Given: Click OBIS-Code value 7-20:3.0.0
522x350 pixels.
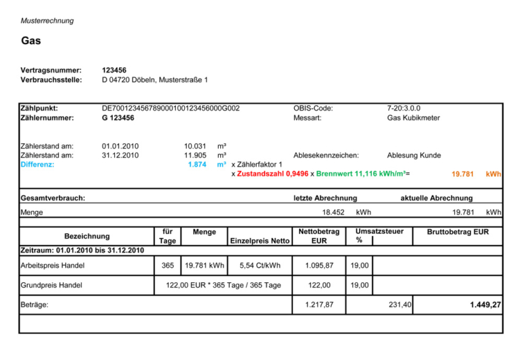Looking at the screenshot, I should point(404,109).
